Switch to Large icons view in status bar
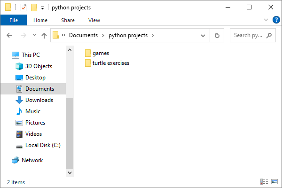Screen dimensions: 282x188 (x=274, y=182)
